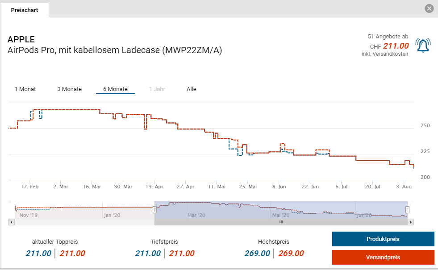
Task: Click blue 211.00 under Tiefstpreis
Action: (148, 253)
